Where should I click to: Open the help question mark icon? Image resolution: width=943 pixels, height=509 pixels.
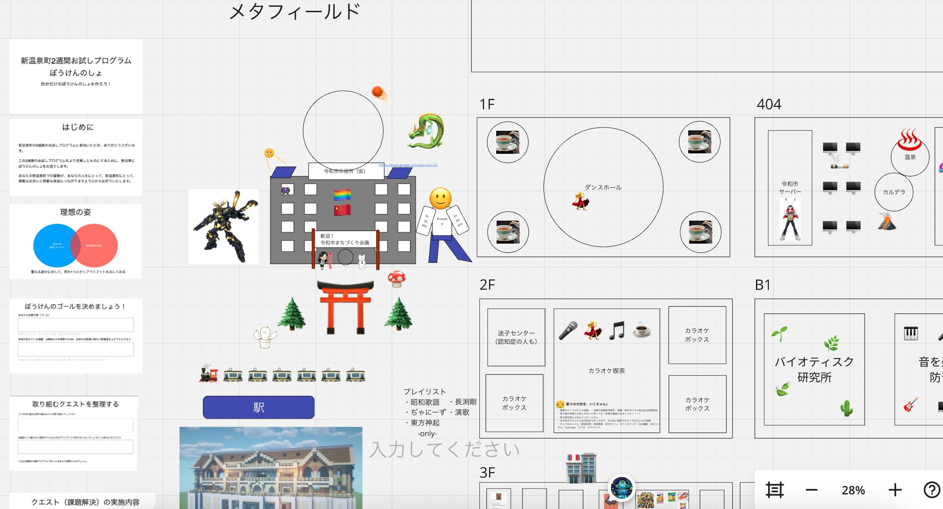[x=931, y=490]
